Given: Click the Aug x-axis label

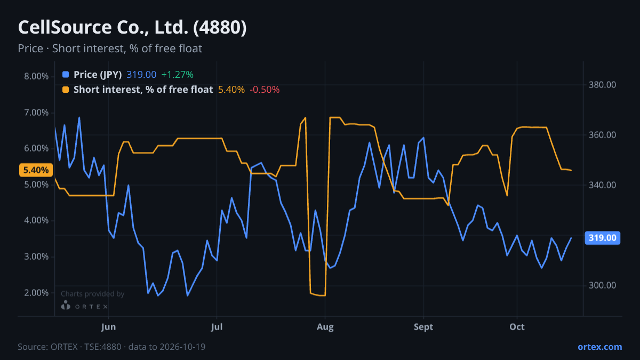Looking at the screenshot, I should click(x=325, y=326).
